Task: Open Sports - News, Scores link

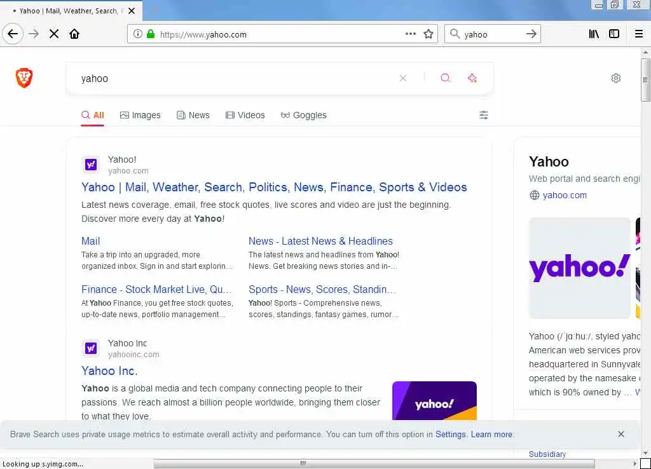Action: pos(322,289)
